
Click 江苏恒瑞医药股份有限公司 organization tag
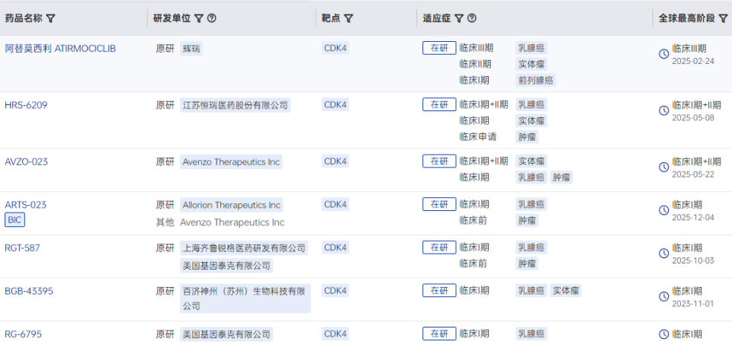click(x=236, y=105)
